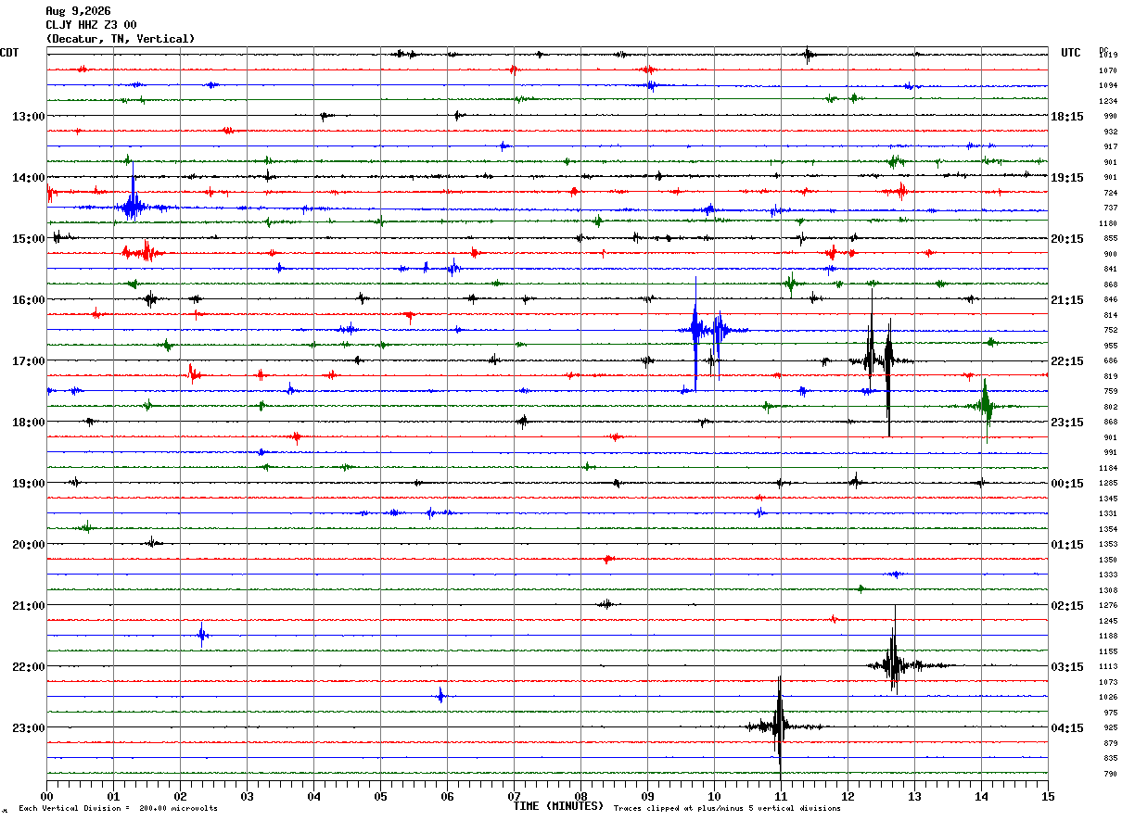The width and height of the screenshot is (1122, 821).
Task: Click the black event on 23:00 trace
Action: point(779,726)
